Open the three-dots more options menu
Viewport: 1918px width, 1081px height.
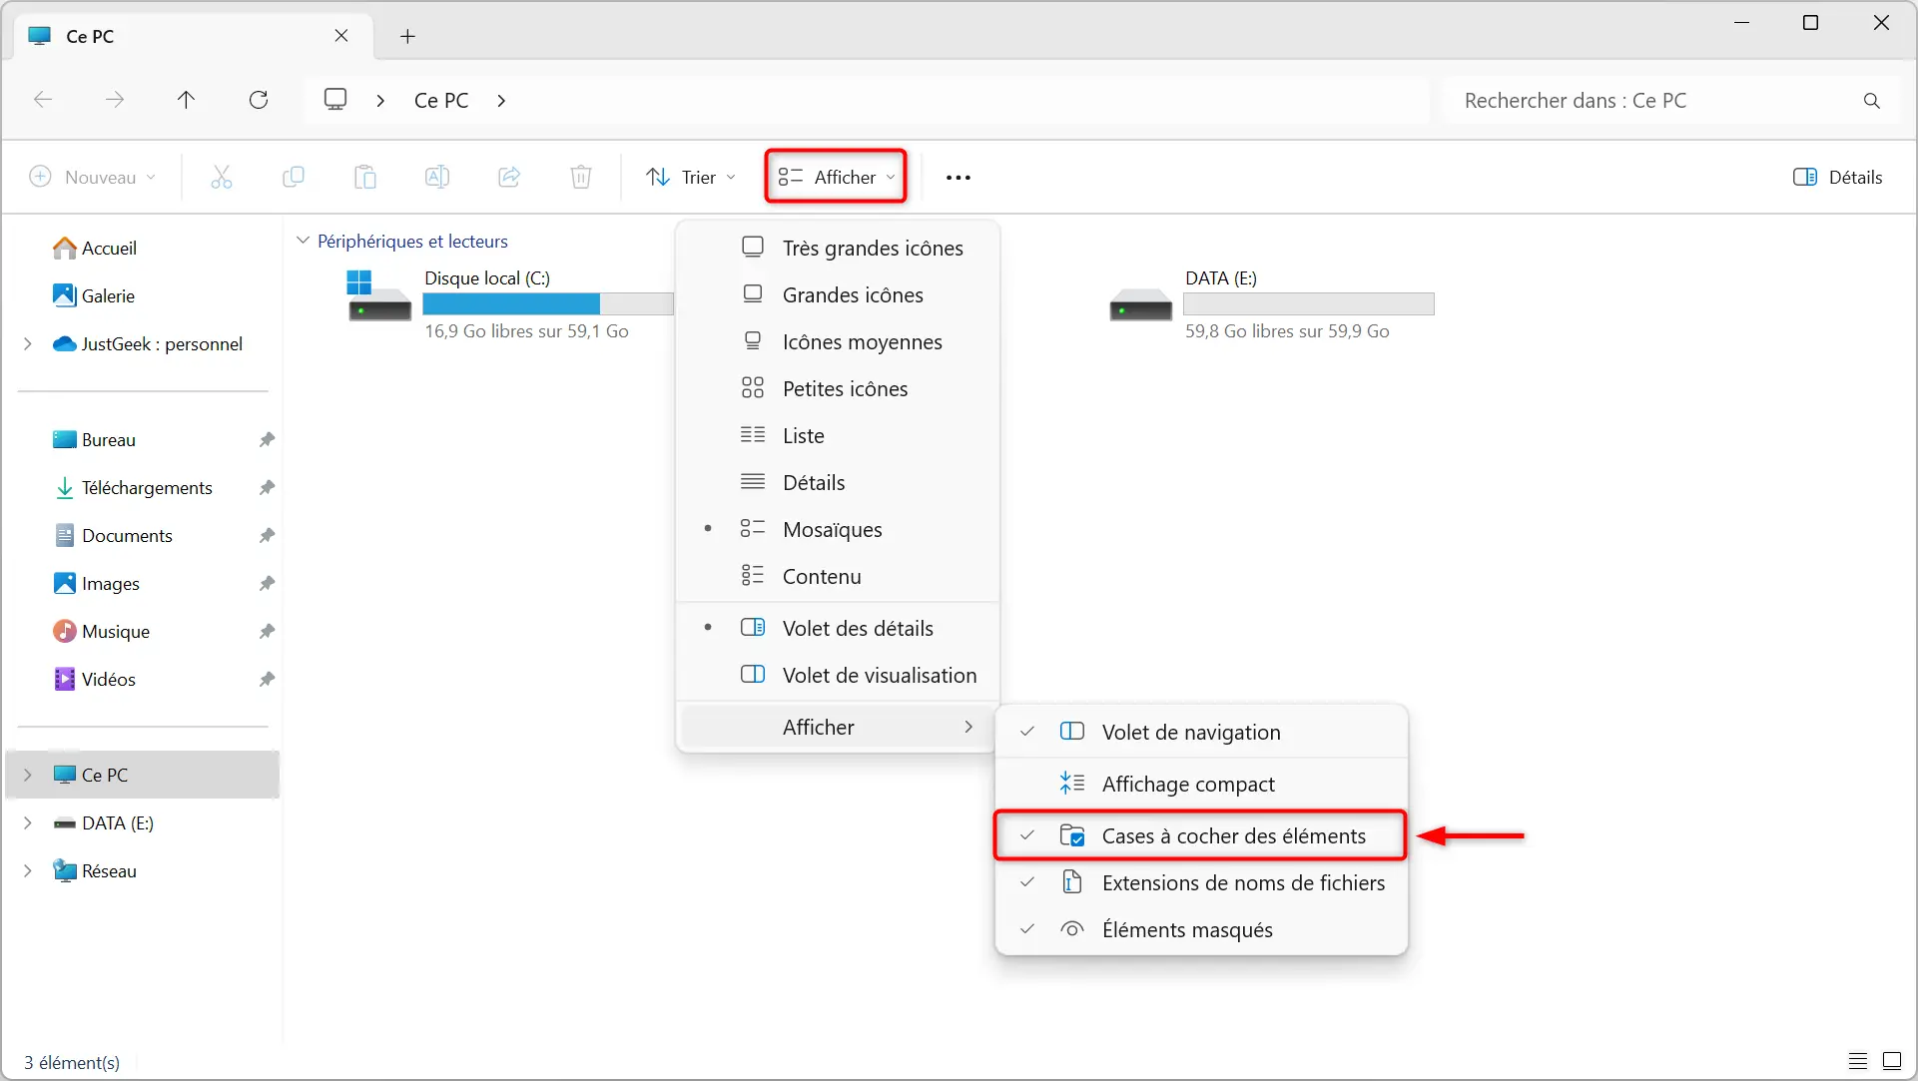(x=959, y=178)
